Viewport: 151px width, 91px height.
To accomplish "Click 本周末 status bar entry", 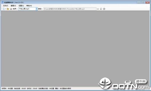I will tap(7, 88).
